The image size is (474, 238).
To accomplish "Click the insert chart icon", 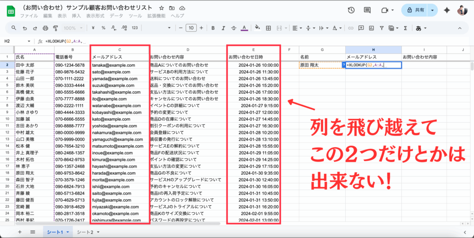I will click(372, 28).
